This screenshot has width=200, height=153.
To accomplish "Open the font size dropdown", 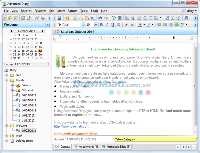I will [97, 25].
